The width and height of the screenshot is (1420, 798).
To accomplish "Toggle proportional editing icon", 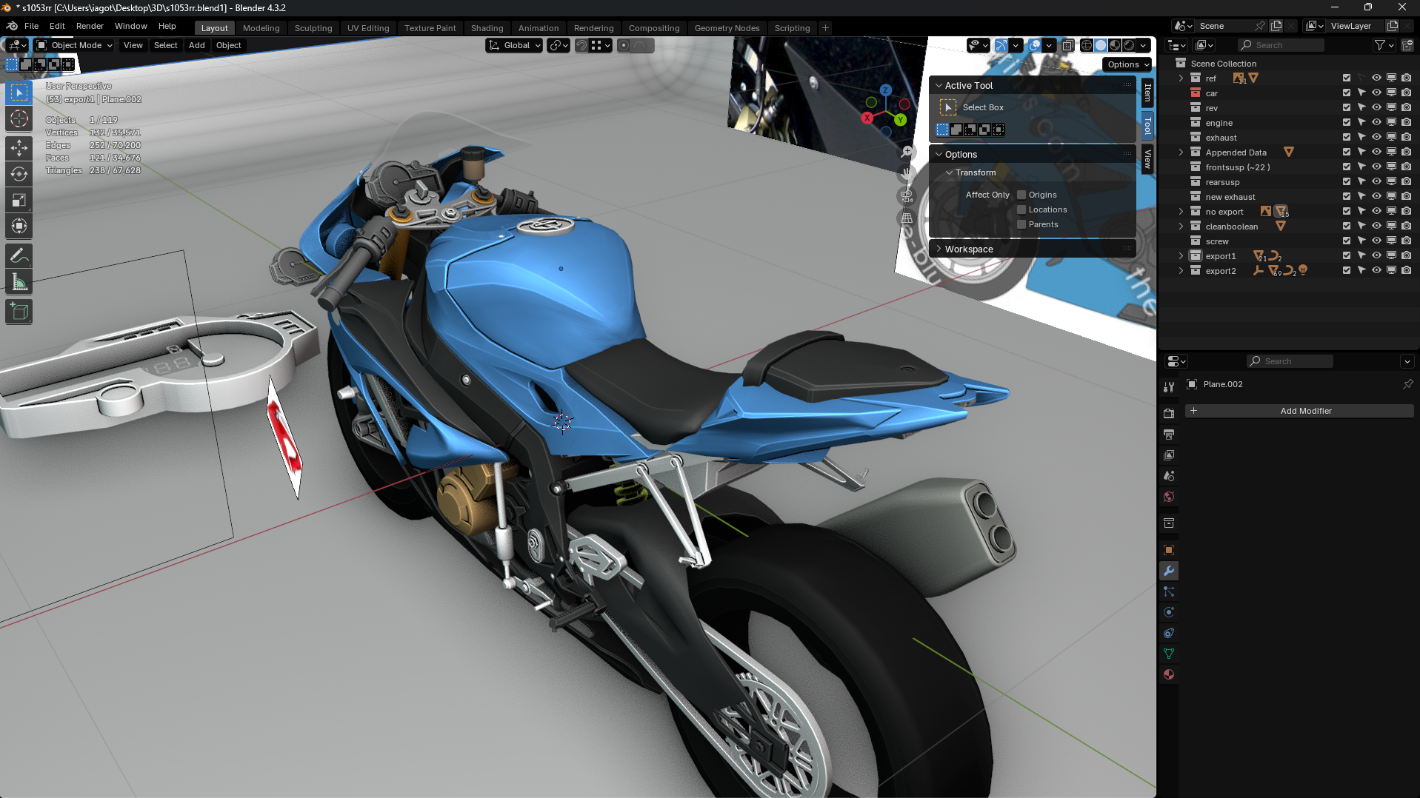I will coord(624,45).
